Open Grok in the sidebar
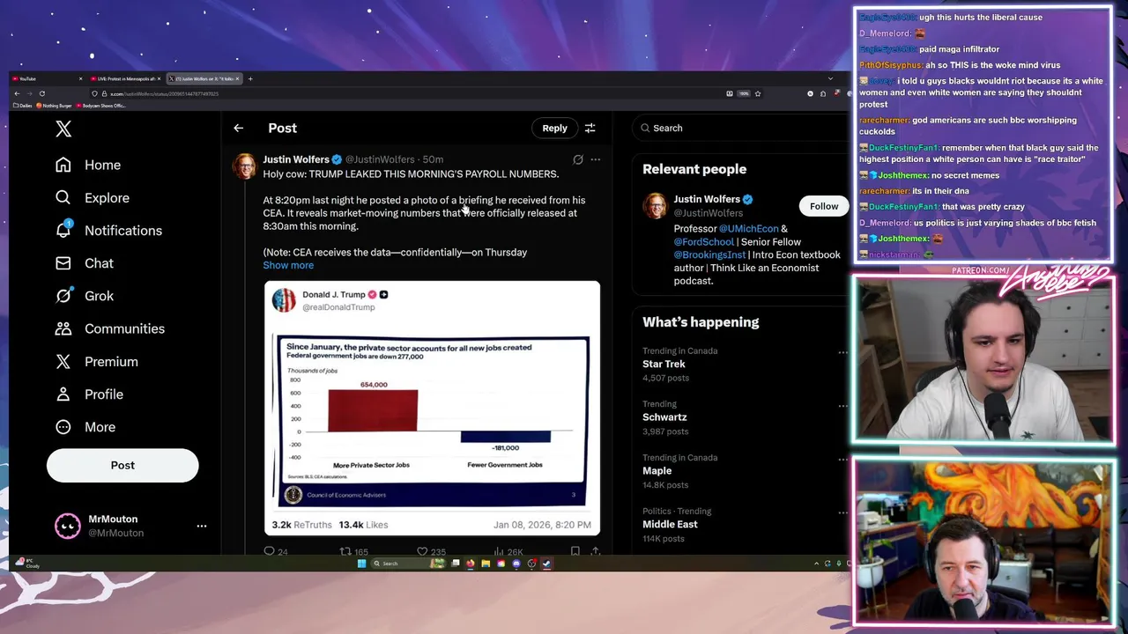1128x634 pixels. coord(85,296)
